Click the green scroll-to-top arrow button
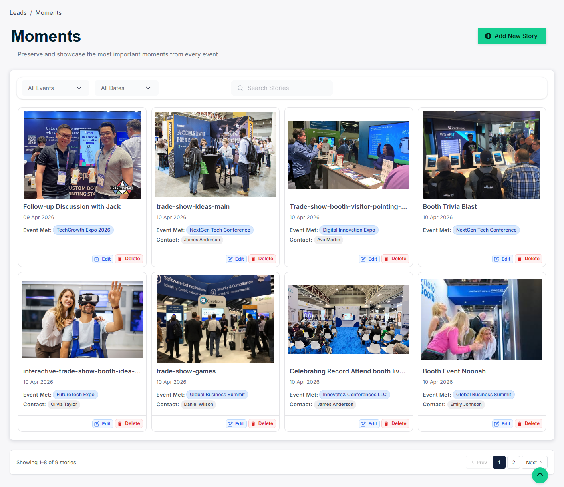The width and height of the screenshot is (564, 487). 540,475
